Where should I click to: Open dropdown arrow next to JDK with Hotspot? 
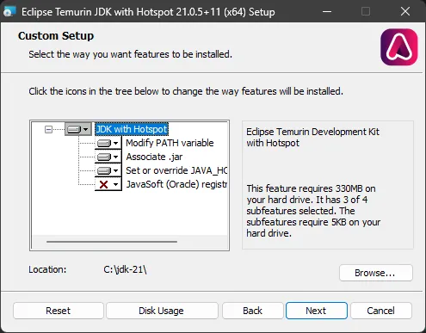click(x=86, y=129)
